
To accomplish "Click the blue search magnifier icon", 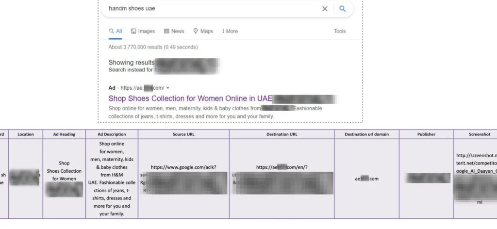I will click(x=342, y=9).
